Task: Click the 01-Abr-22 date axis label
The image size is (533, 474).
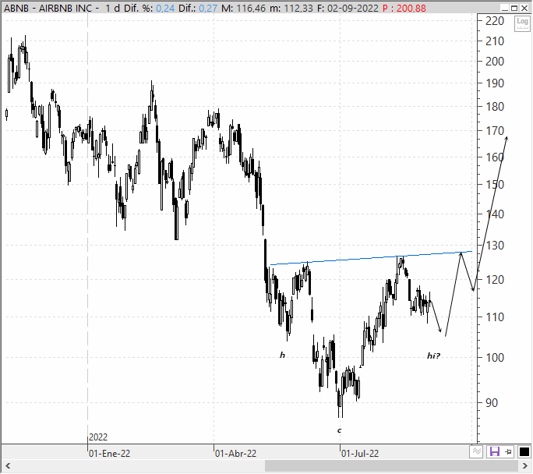Action: [235, 454]
